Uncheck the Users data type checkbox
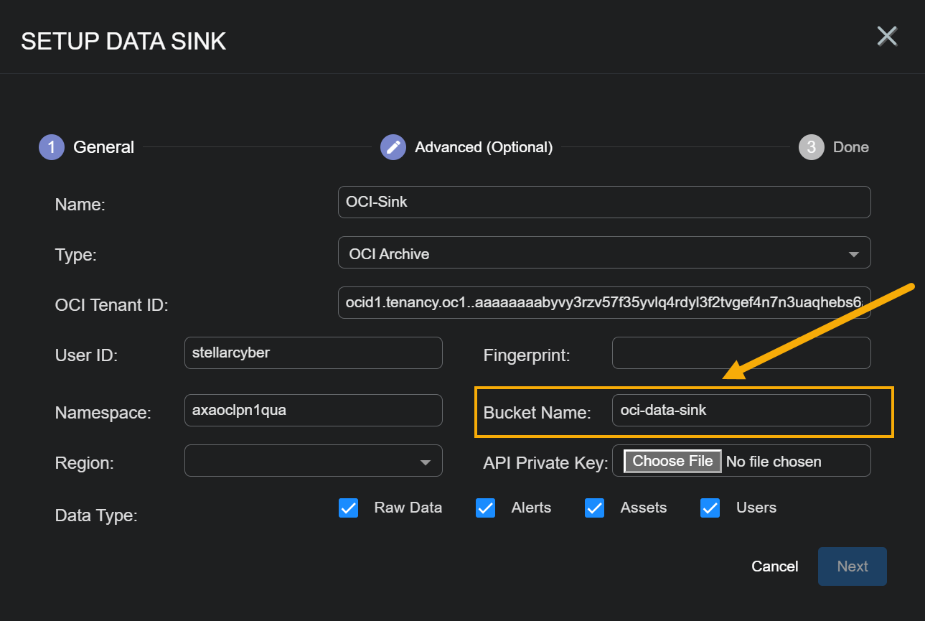Image resolution: width=925 pixels, height=621 pixels. coord(710,508)
